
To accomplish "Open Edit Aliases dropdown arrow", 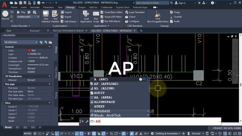I will 77,22.
